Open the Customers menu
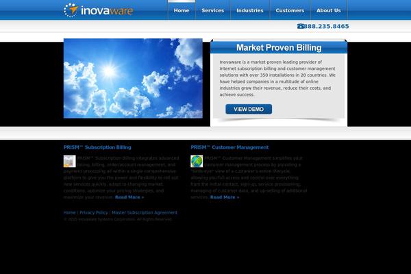The height and width of the screenshot is (274, 411). pyautogui.click(x=290, y=10)
